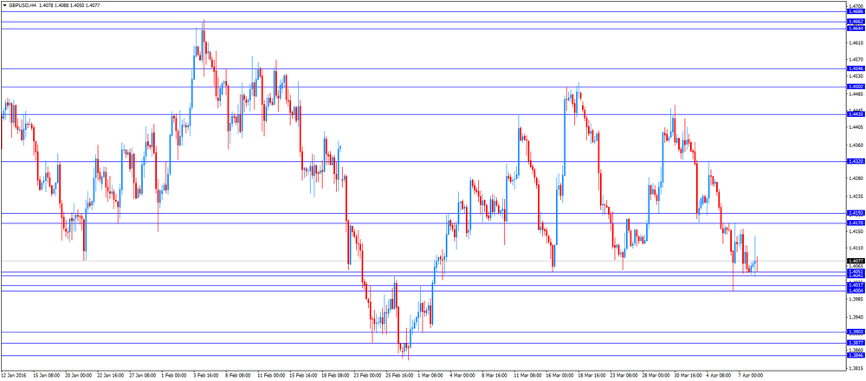Image resolution: width=866 pixels, height=381 pixels.
Task: Click the 1.4280 price scale label
Action: [x=855, y=178]
